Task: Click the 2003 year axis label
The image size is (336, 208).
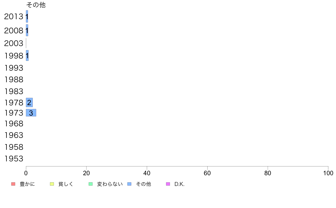Action: click(14, 43)
